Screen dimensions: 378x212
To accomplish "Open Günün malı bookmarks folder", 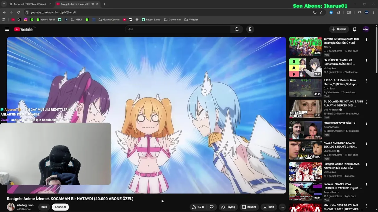I will point(172,20).
